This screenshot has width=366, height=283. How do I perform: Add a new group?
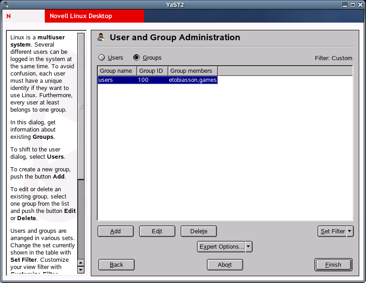click(x=116, y=231)
